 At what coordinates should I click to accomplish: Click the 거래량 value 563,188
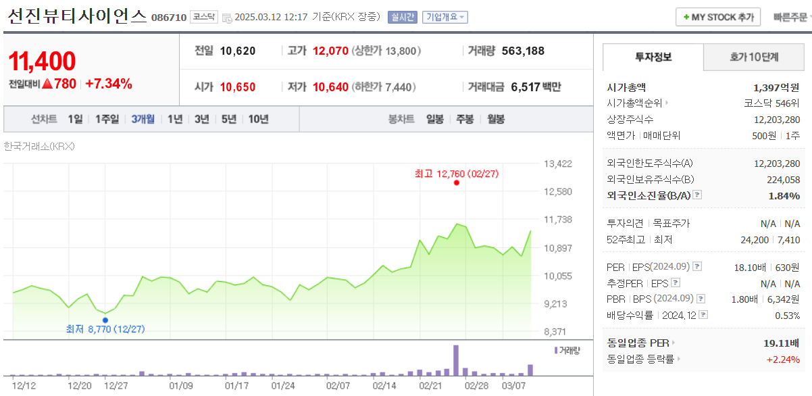(x=523, y=51)
